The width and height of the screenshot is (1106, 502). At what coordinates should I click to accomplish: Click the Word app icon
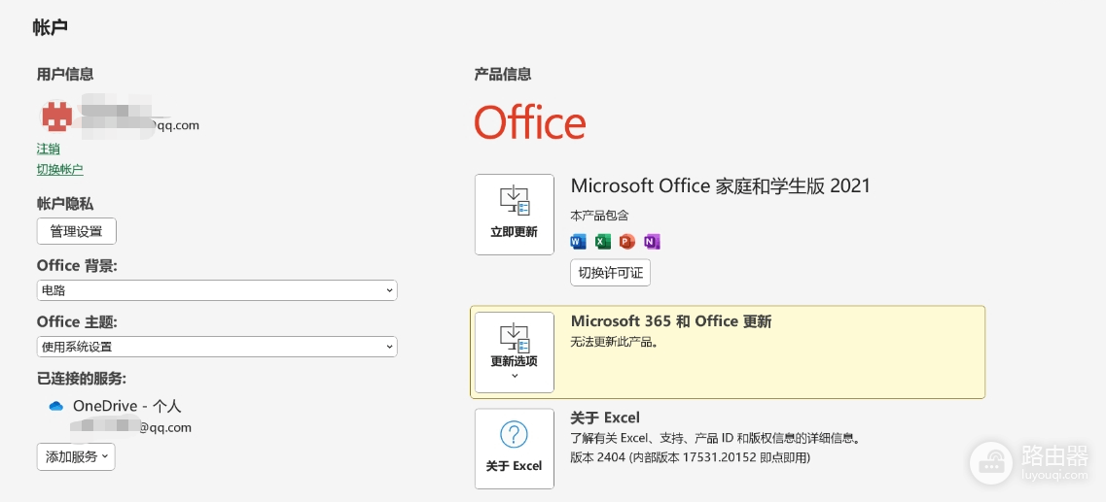(579, 242)
